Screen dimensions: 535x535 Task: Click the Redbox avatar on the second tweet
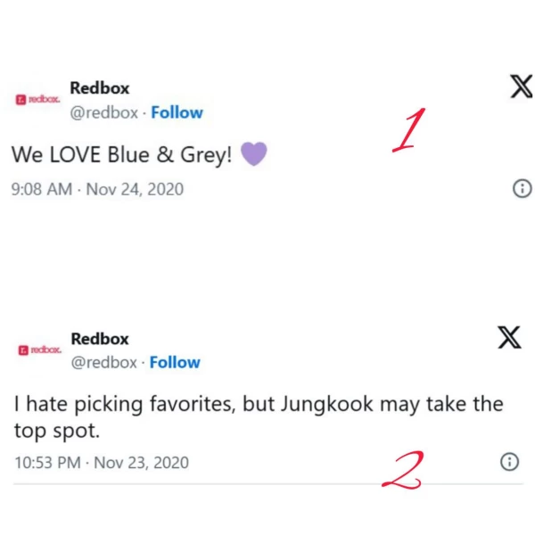[40, 350]
